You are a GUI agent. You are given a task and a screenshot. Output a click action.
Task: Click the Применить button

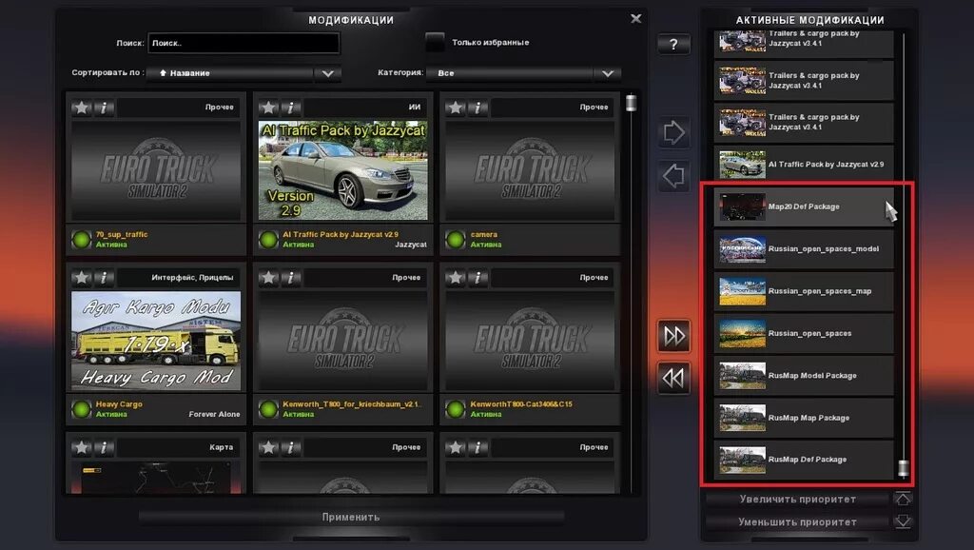click(351, 517)
